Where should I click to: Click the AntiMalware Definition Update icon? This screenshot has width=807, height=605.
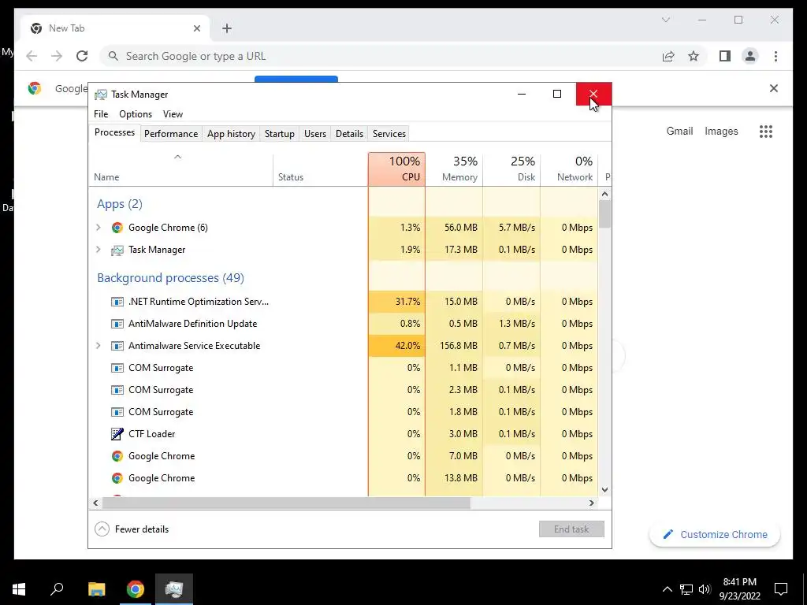point(117,324)
